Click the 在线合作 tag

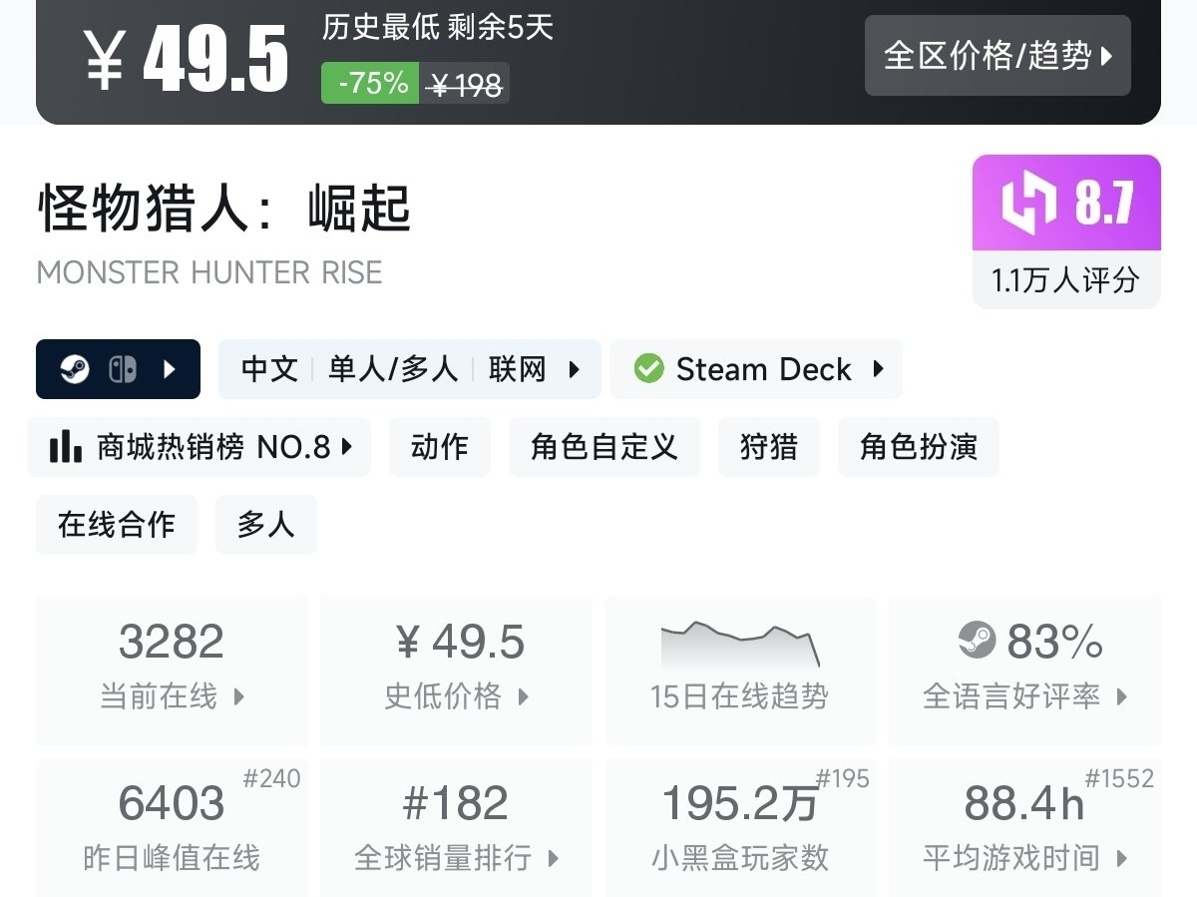(116, 525)
